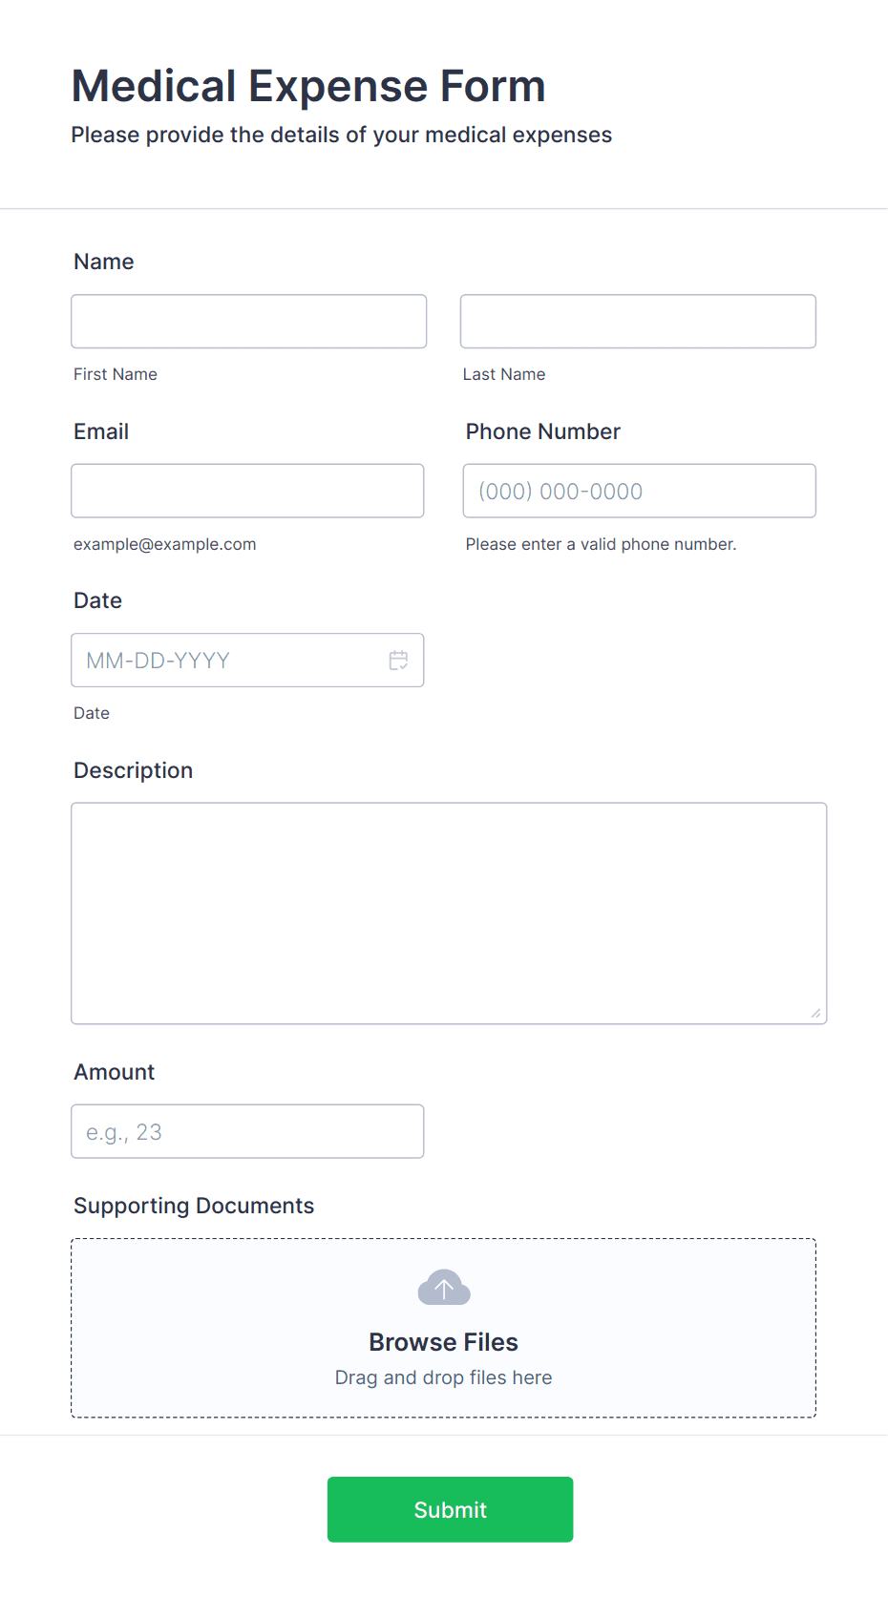888x1597 pixels.
Task: Click the Supporting Documents label
Action: (194, 1206)
